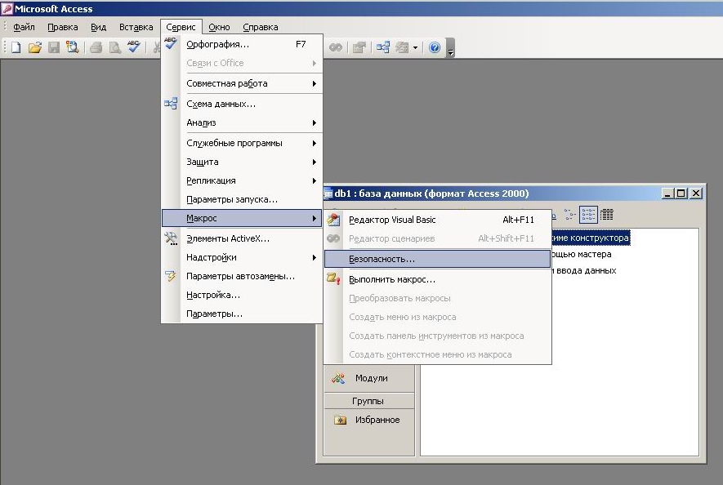
Task: Click the Spelling check icon in the toolbar
Action: coord(134,47)
